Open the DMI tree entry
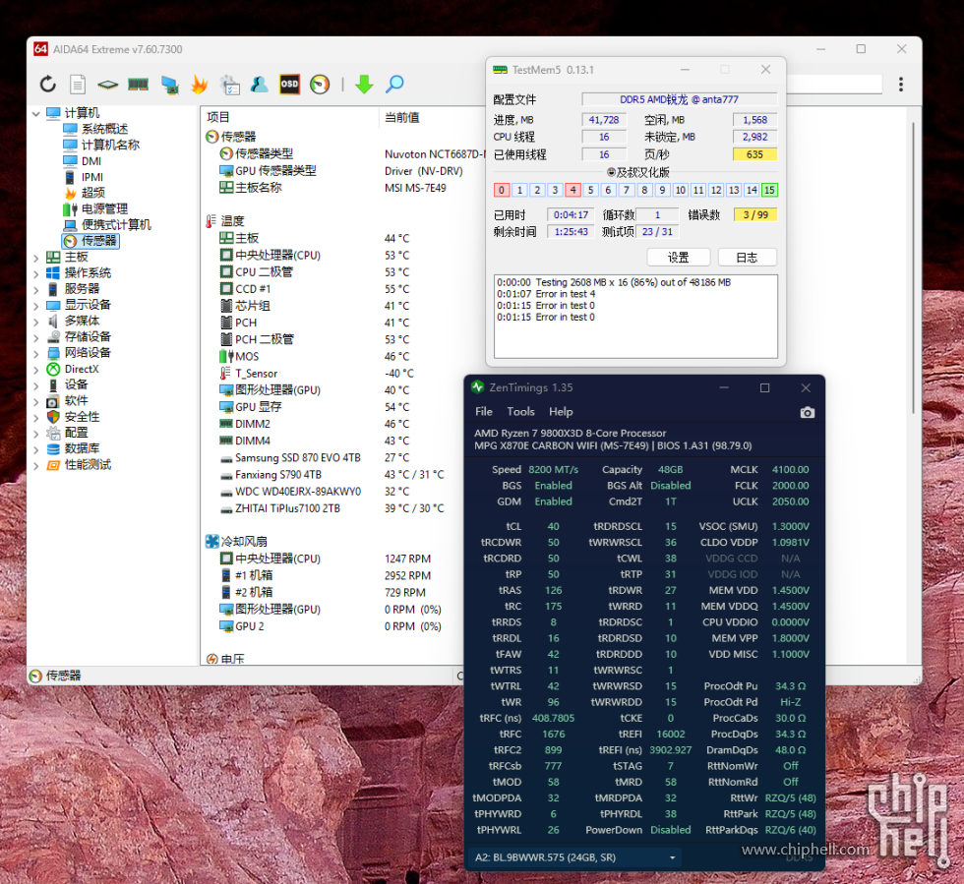This screenshot has height=884, width=964. (x=83, y=161)
